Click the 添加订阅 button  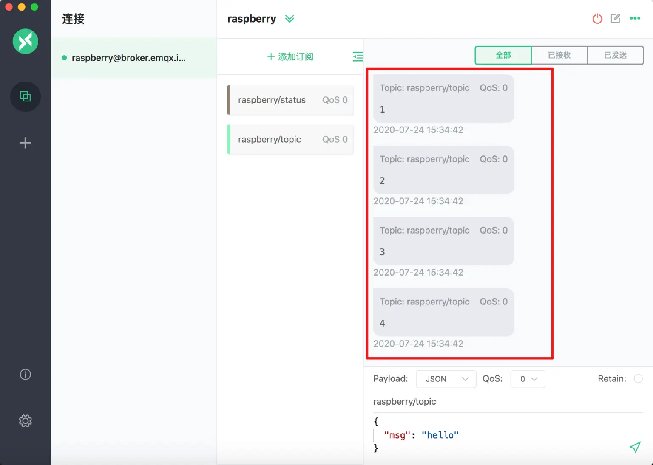coord(290,56)
